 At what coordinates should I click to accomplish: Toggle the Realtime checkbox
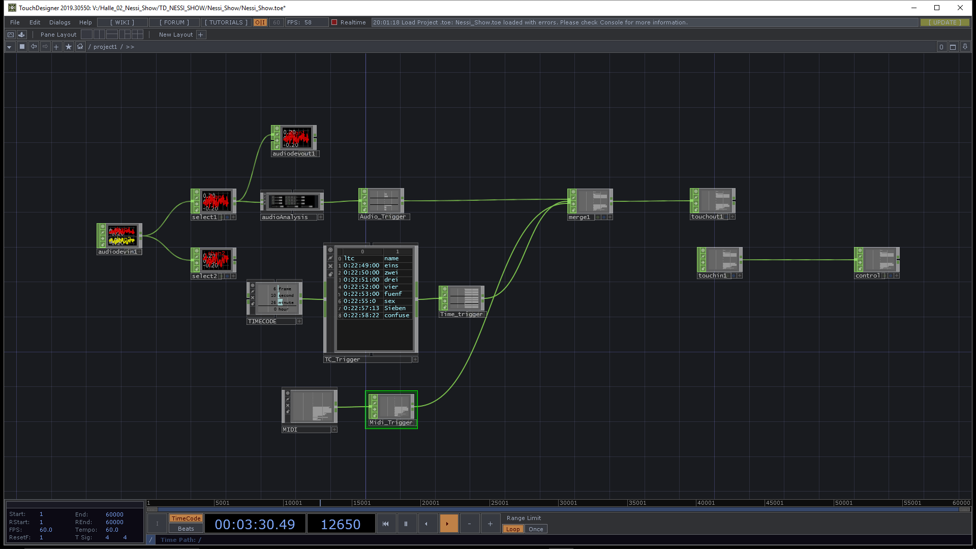[334, 22]
